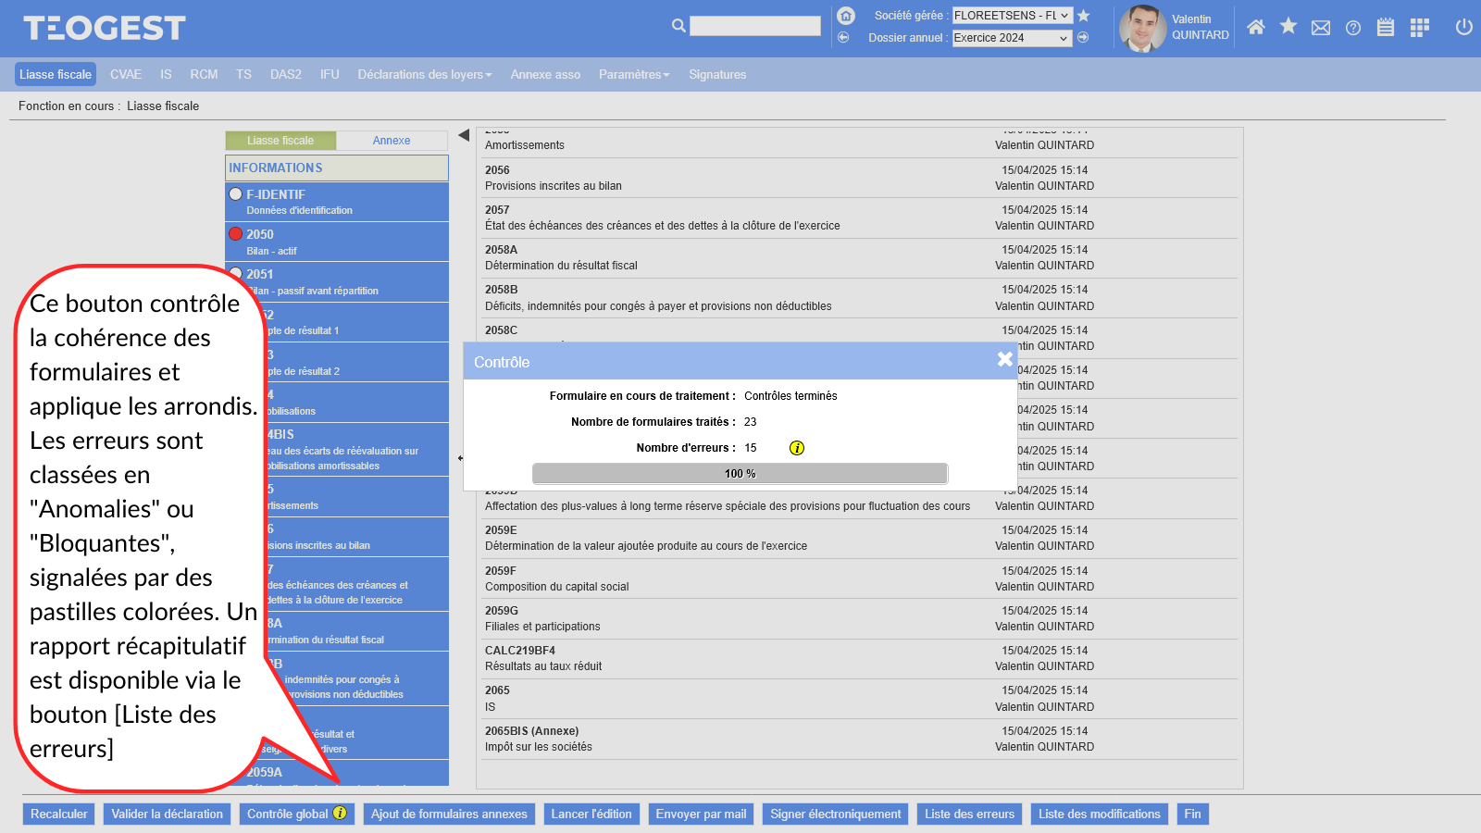Click the Liste des erreurs button
This screenshot has width=1481, height=833.
click(969, 814)
